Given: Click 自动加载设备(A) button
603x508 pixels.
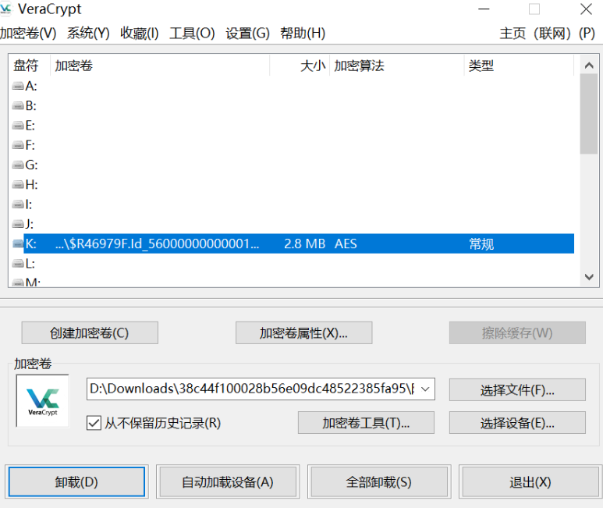Looking at the screenshot, I should coord(228,481).
